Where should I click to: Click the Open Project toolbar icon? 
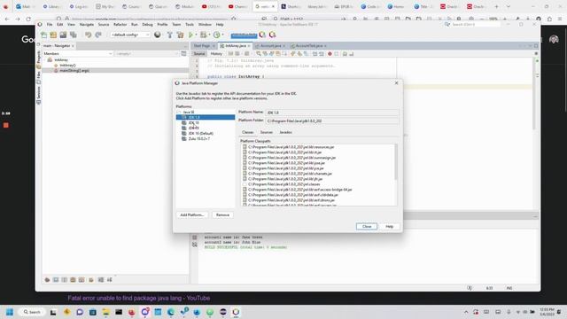coord(63,35)
